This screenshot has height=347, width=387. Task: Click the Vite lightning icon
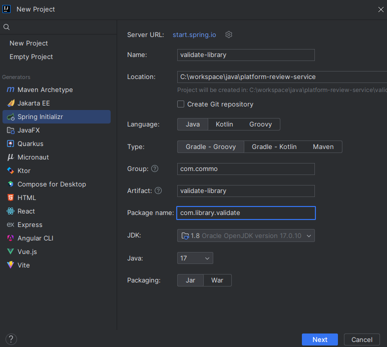pos(11,265)
